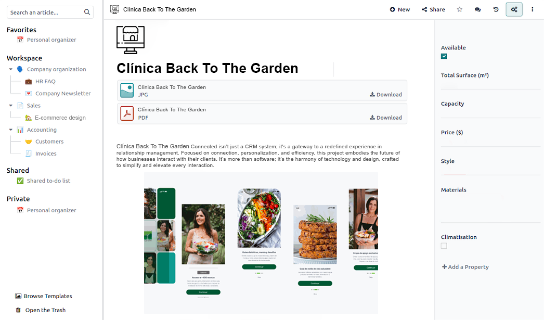Viewport: 544px width, 320px height.
Task: Collapse the Company organization tree
Action: tap(11, 69)
